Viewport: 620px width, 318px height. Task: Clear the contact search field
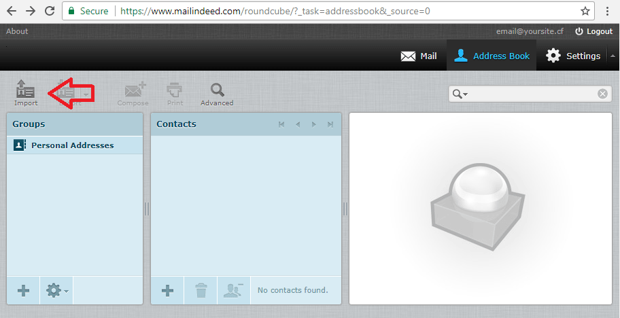click(x=602, y=94)
